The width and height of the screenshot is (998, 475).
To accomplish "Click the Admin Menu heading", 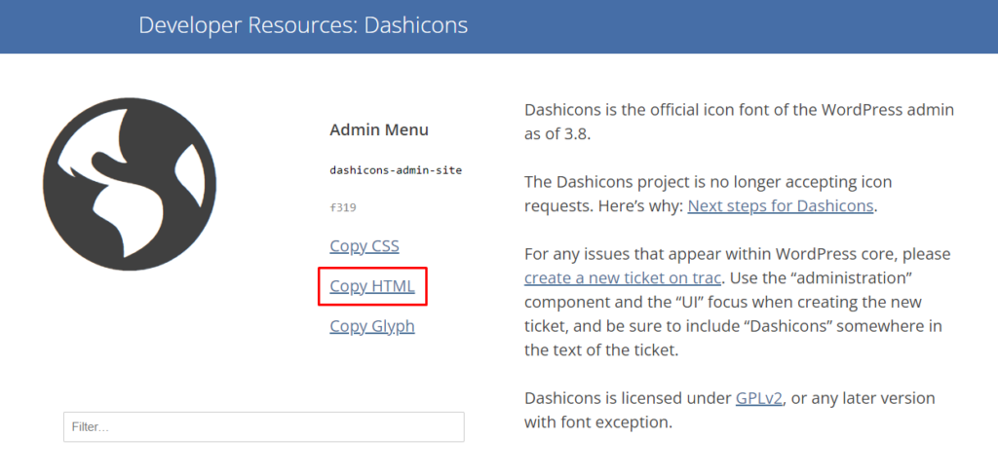I will (x=379, y=129).
